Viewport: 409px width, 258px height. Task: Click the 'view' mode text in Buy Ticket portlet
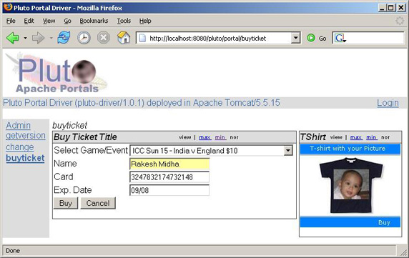pos(185,137)
